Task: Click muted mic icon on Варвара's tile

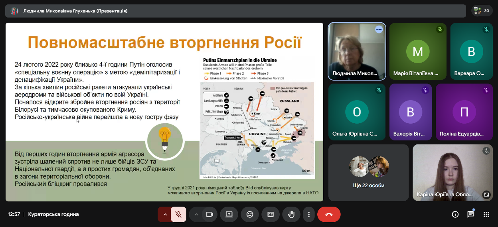Action: [486, 30]
